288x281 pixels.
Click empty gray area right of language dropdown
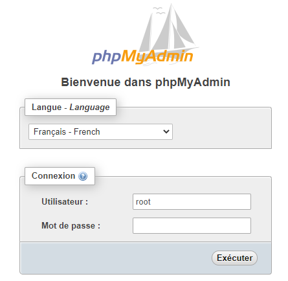coord(221,131)
